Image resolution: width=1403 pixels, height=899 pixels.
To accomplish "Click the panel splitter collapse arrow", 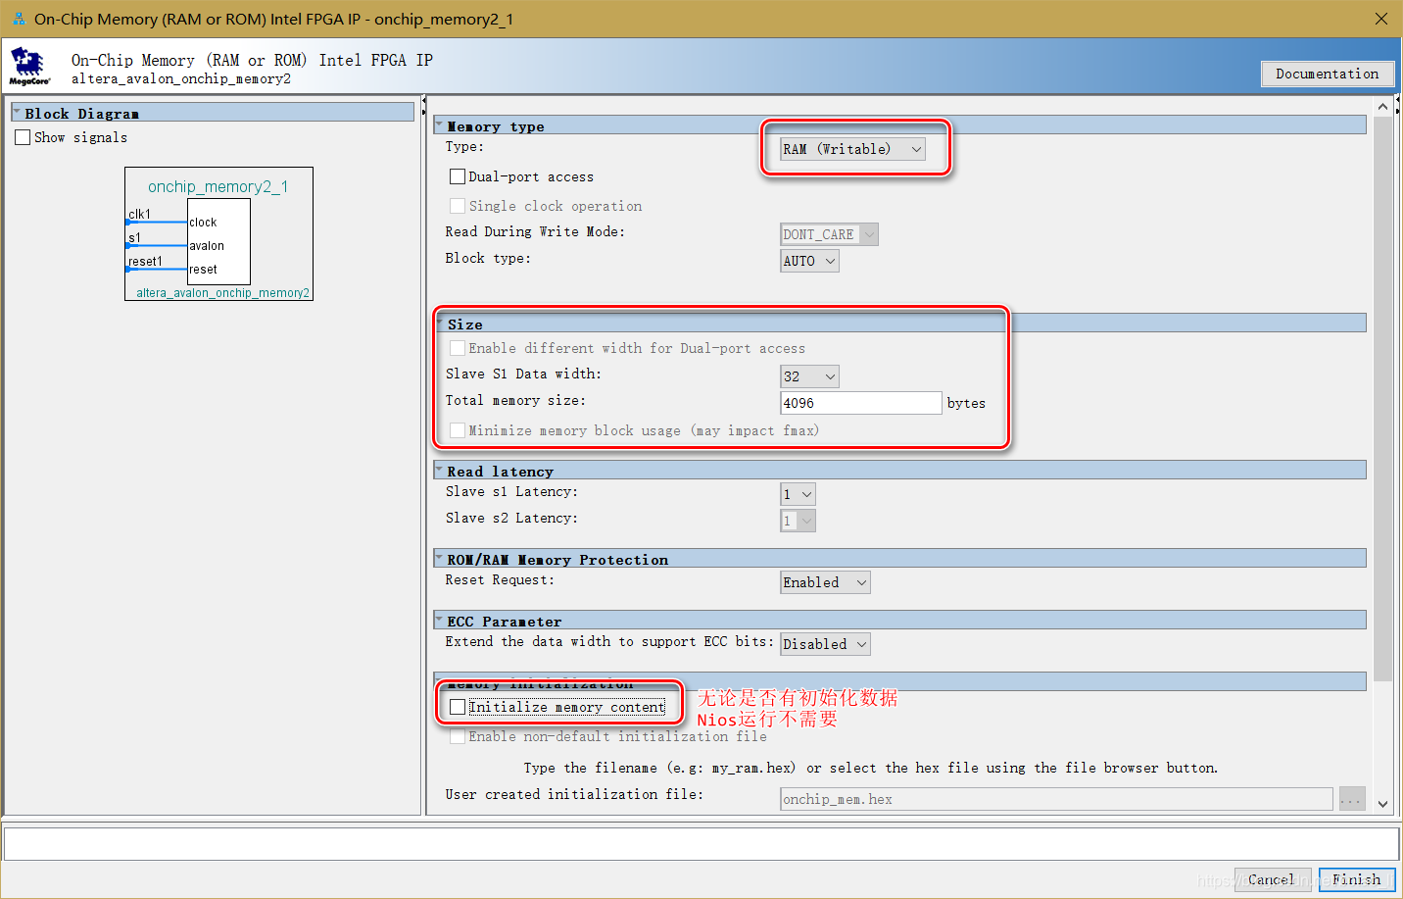I will pyautogui.click(x=424, y=101).
